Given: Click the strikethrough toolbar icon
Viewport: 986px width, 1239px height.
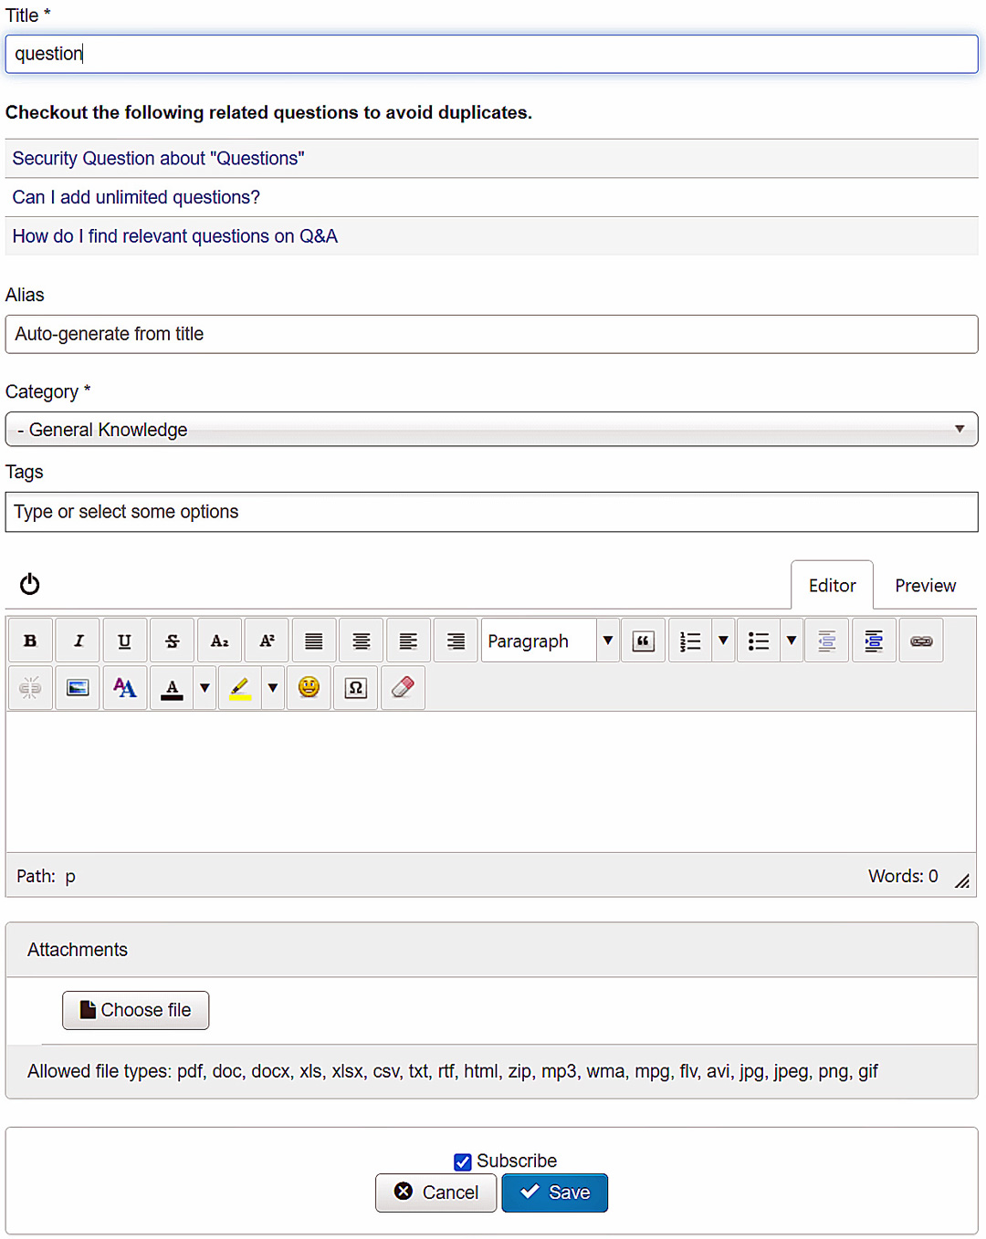Looking at the screenshot, I should pyautogui.click(x=173, y=640).
